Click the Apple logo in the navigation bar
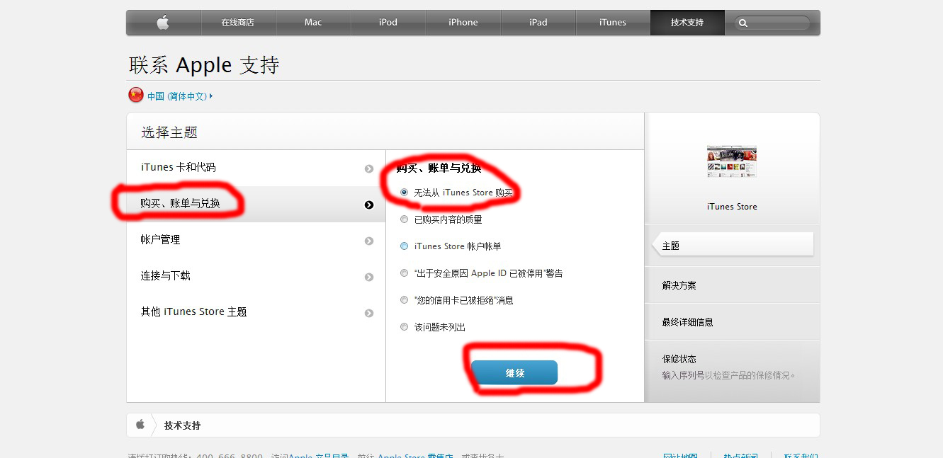This screenshot has width=943, height=458. point(163,23)
